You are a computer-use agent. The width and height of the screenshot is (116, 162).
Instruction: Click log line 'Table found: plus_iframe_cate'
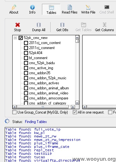click(37, 147)
